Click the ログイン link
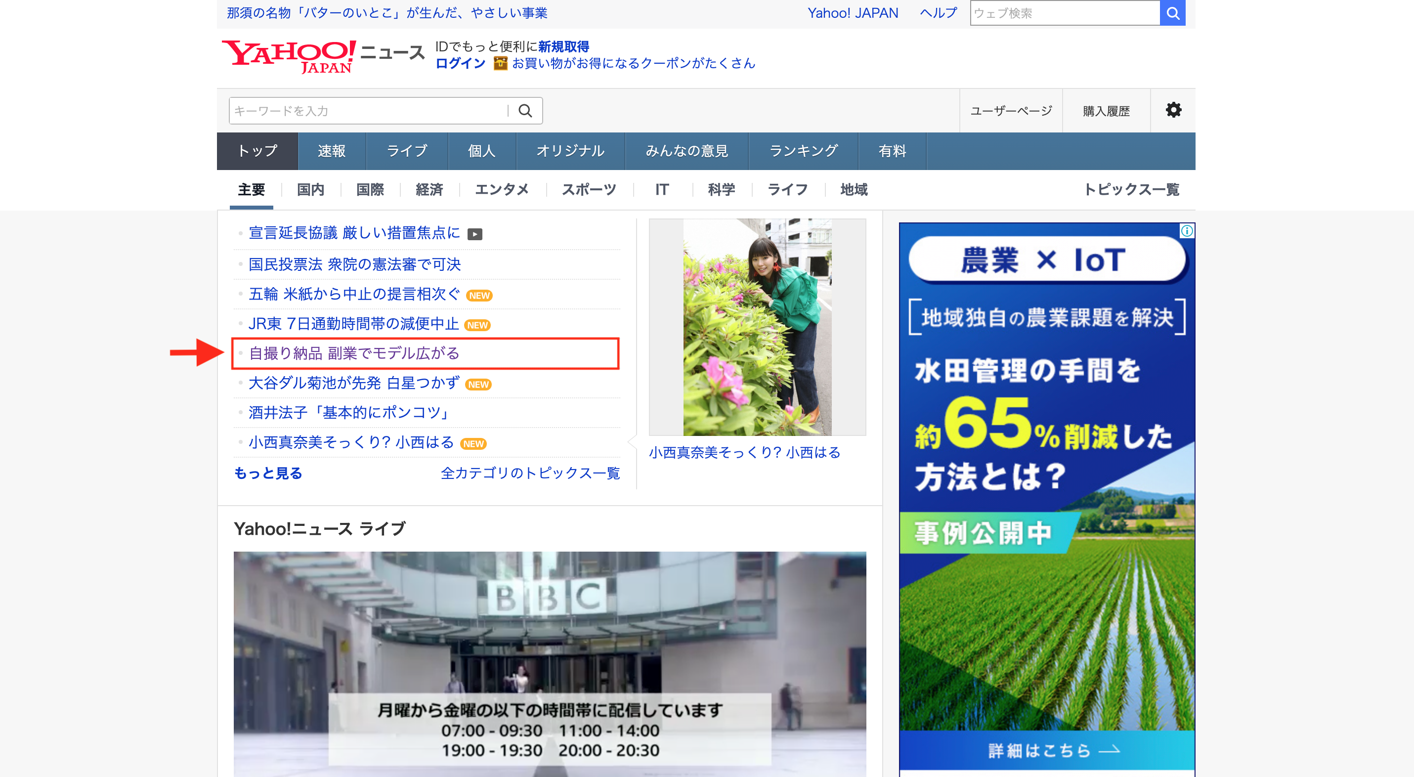Image resolution: width=1414 pixels, height=777 pixels. [x=460, y=63]
